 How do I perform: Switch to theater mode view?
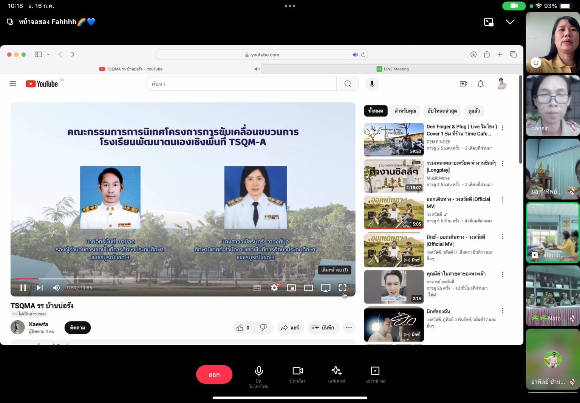308,288
